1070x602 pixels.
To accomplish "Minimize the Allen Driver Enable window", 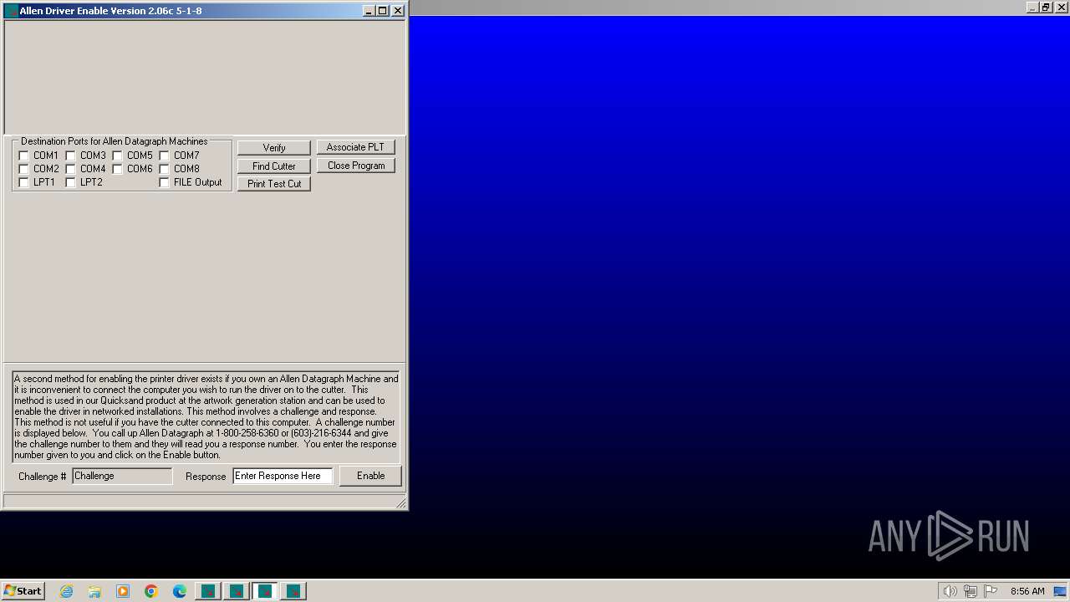I will click(369, 11).
